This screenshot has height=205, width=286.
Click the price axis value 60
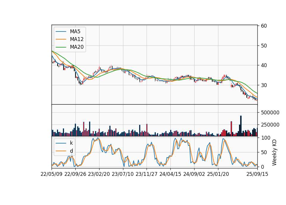tap(264, 26)
